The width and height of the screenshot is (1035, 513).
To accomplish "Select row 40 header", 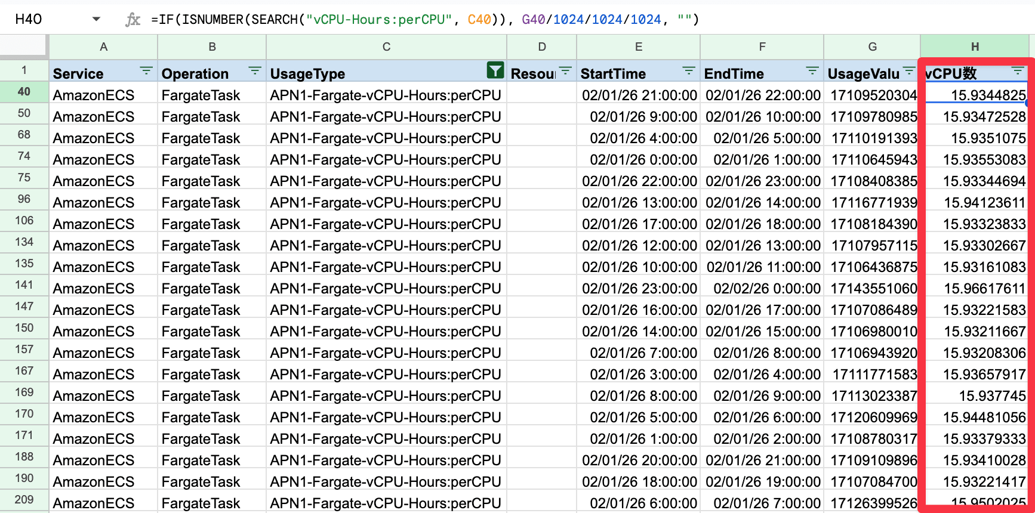I will point(24,92).
